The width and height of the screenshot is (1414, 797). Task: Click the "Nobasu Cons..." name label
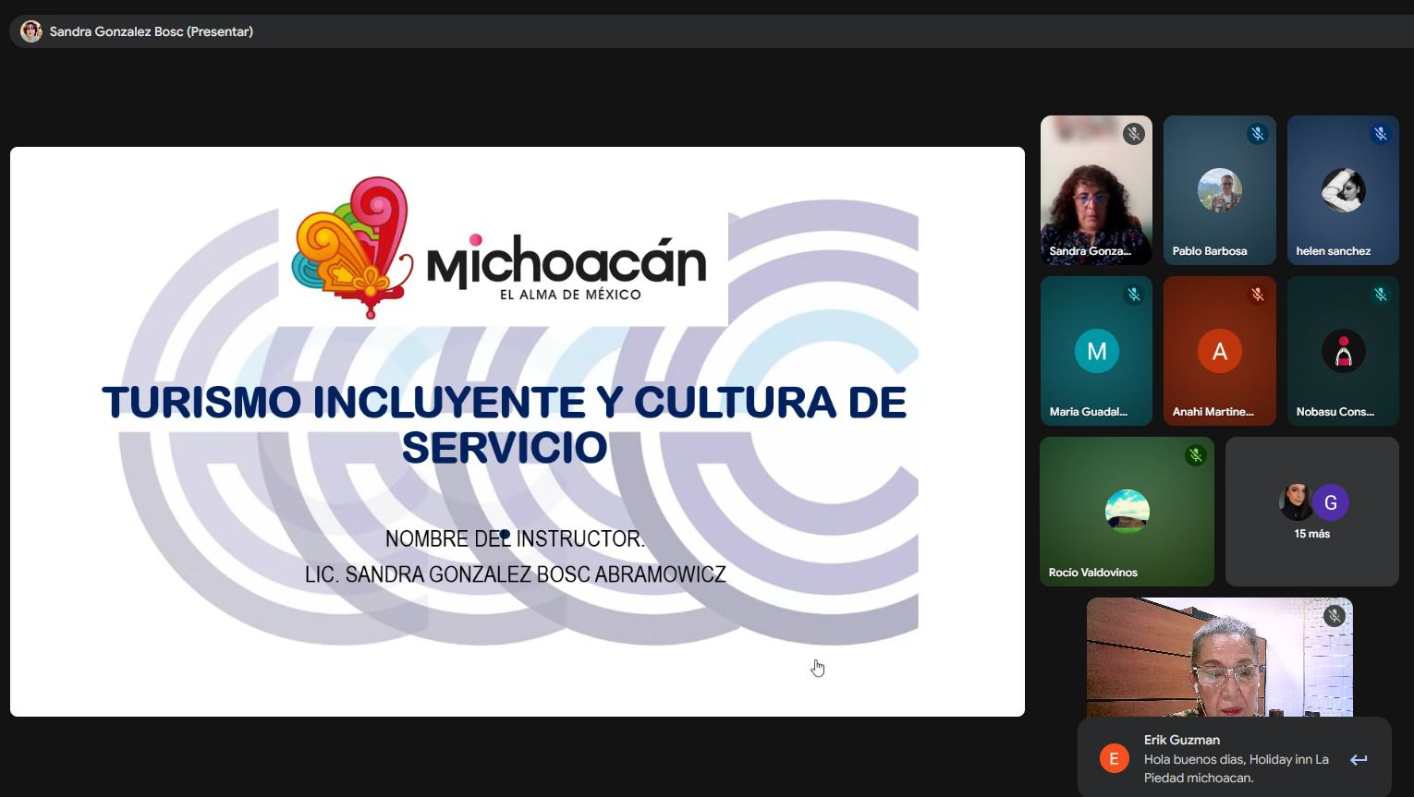tap(1335, 412)
